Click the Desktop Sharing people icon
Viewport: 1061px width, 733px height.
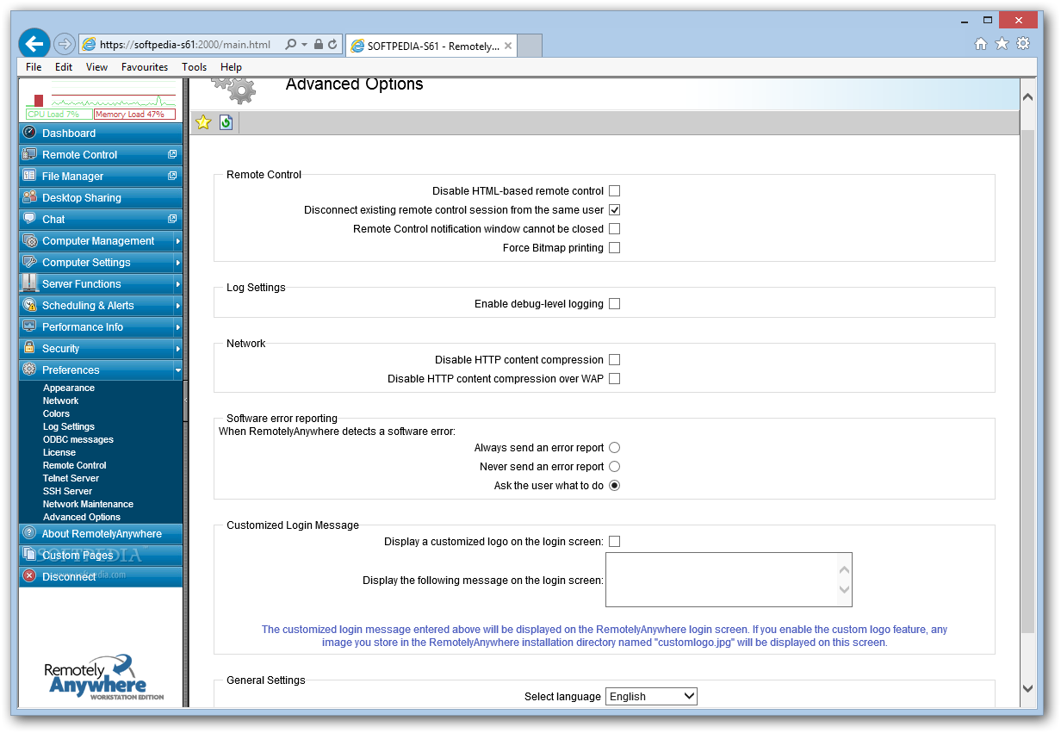(30, 197)
